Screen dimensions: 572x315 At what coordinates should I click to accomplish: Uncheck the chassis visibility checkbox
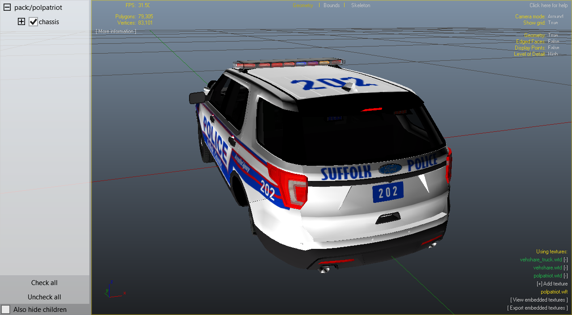click(x=33, y=21)
